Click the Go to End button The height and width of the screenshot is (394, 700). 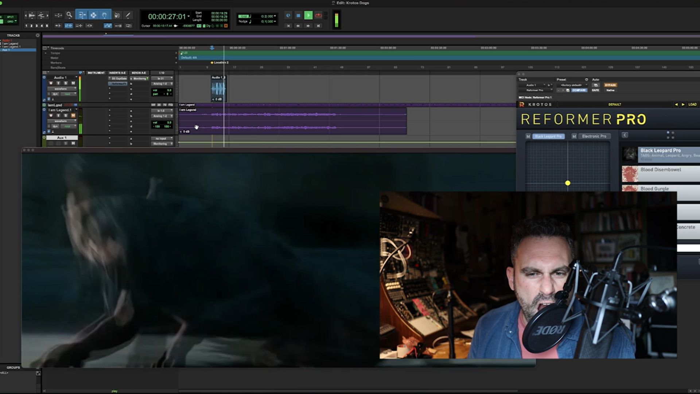(x=318, y=26)
